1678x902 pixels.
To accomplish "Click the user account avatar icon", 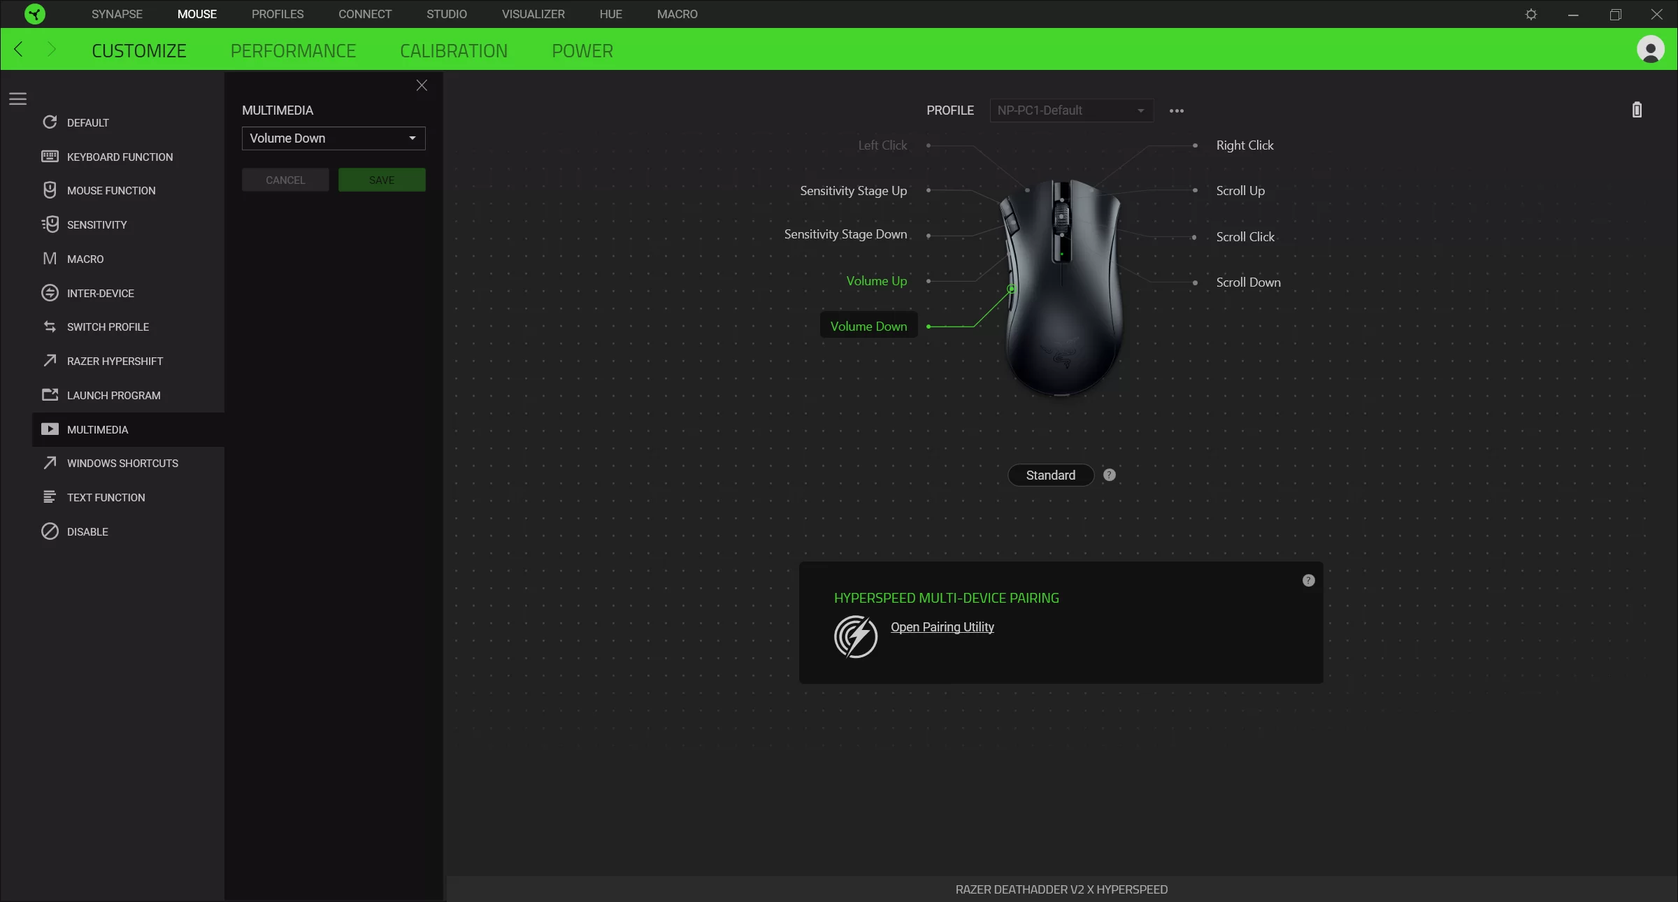I will coord(1651,50).
